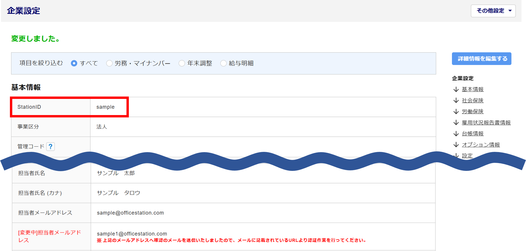Click the 項目を絞り込む filter label

(x=41, y=63)
